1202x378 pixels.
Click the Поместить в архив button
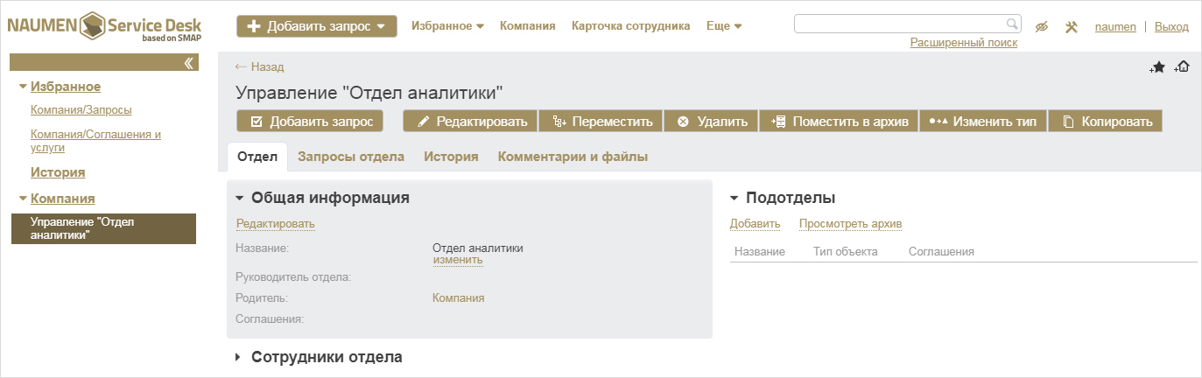tap(839, 122)
